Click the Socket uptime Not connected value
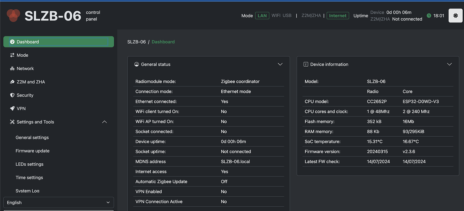Image resolution: width=464 pixels, height=211 pixels. tap(236, 151)
